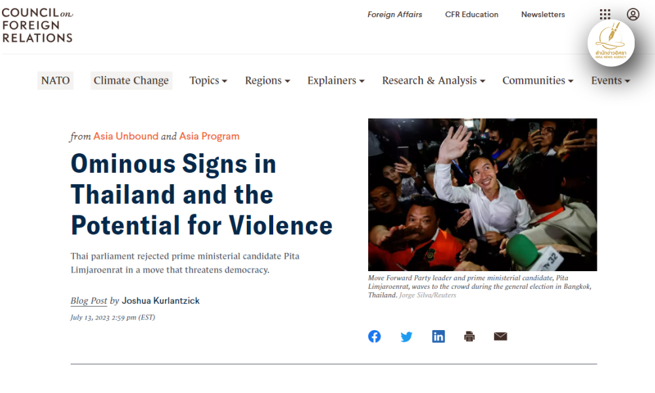Share article on Facebook
The width and height of the screenshot is (655, 393).
pyautogui.click(x=375, y=337)
